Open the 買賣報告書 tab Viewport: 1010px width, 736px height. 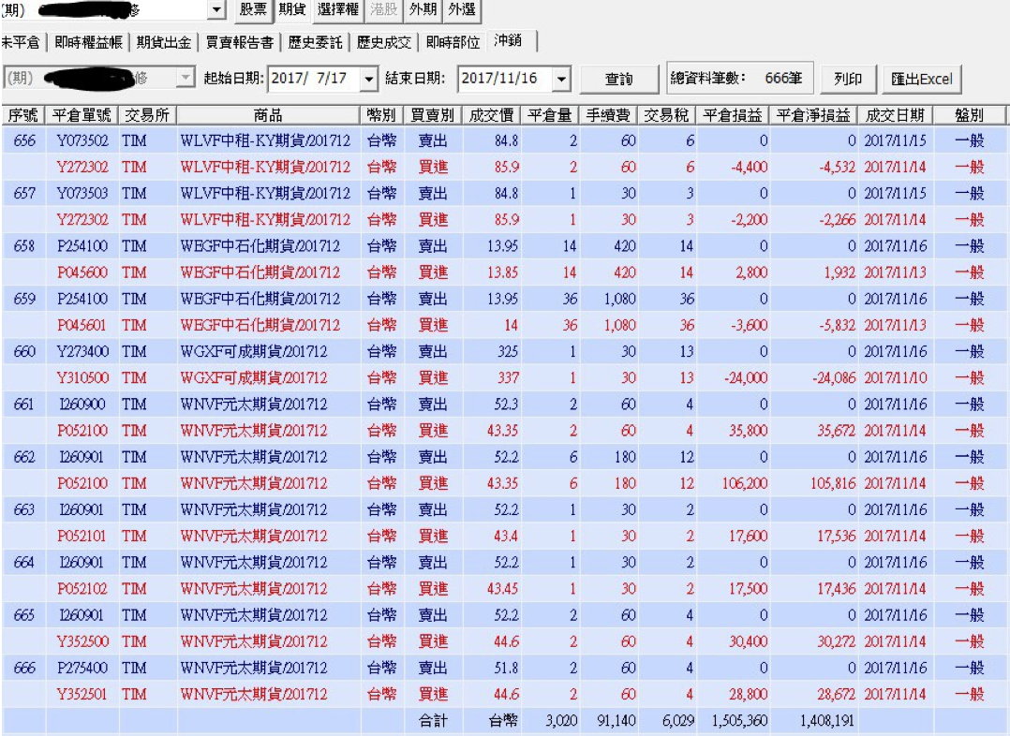point(240,40)
